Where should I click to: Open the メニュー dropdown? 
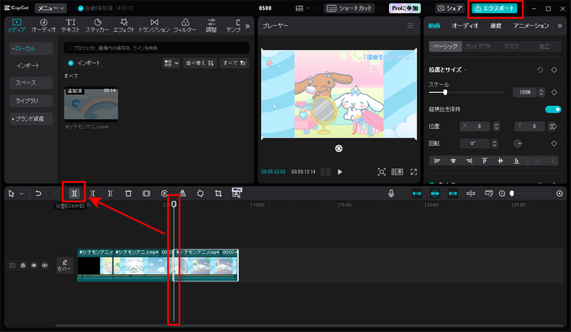point(51,8)
